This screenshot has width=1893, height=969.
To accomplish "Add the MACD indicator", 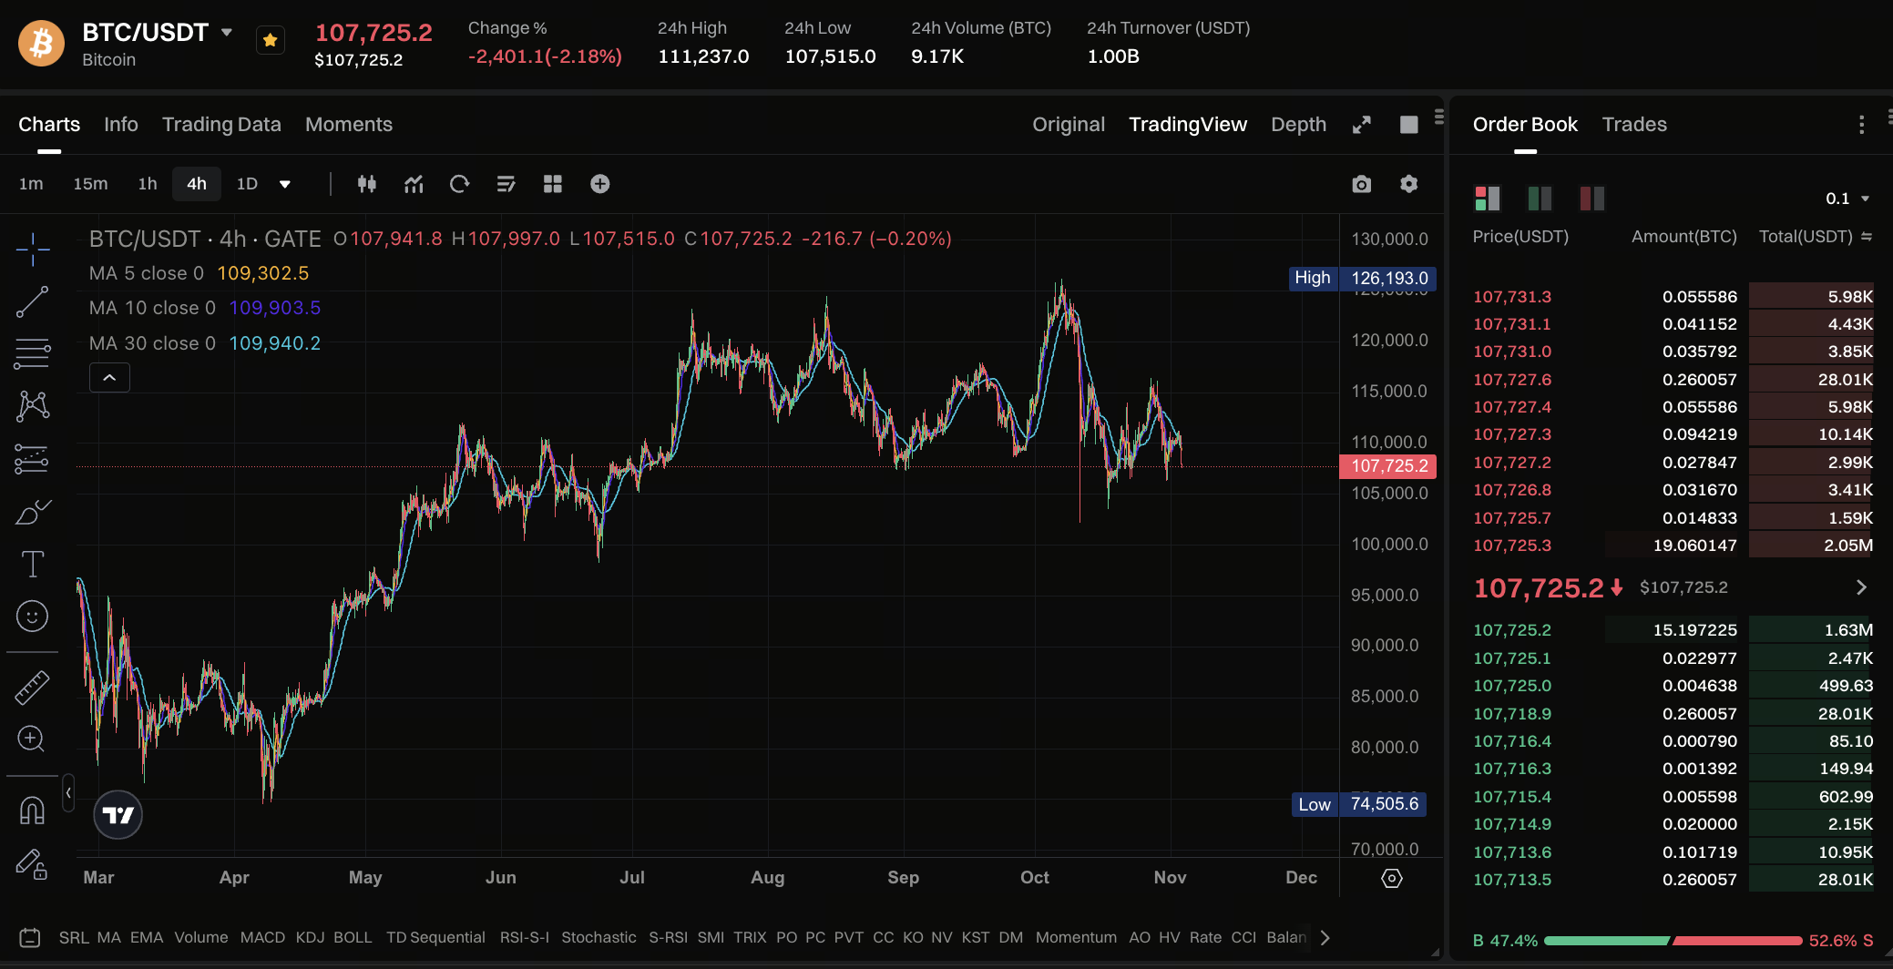I will coord(262,937).
